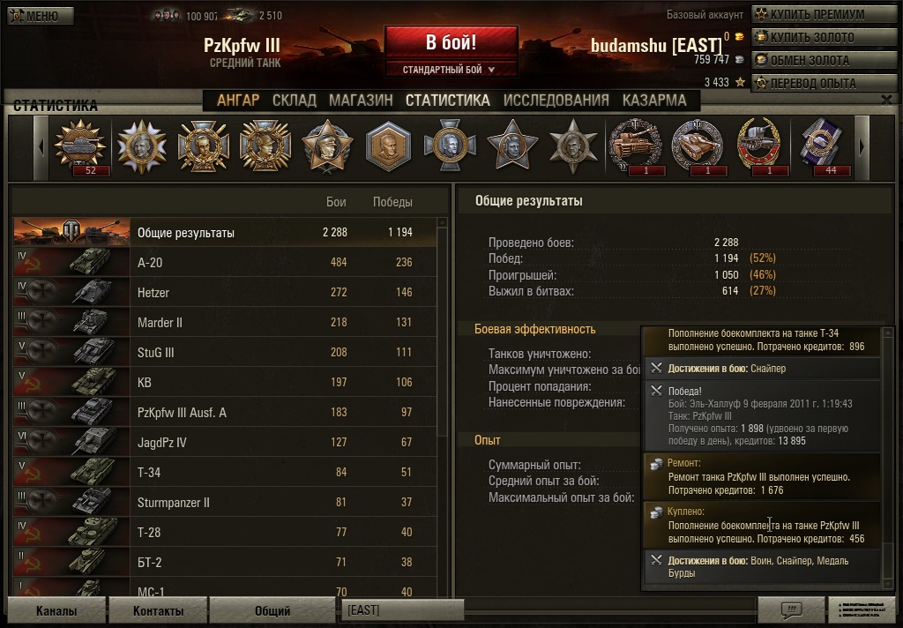Open the Казарма tab
The width and height of the screenshot is (903, 628).
pos(654,101)
